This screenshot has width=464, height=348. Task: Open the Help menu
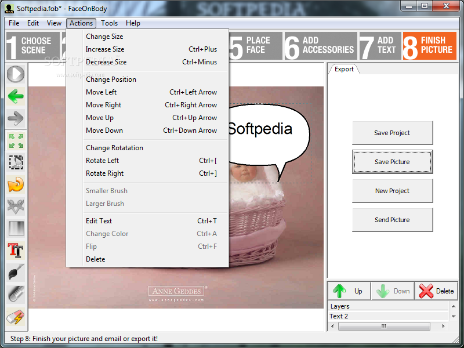[133, 23]
